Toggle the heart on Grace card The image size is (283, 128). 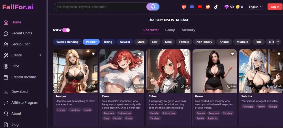[x=232, y=54]
